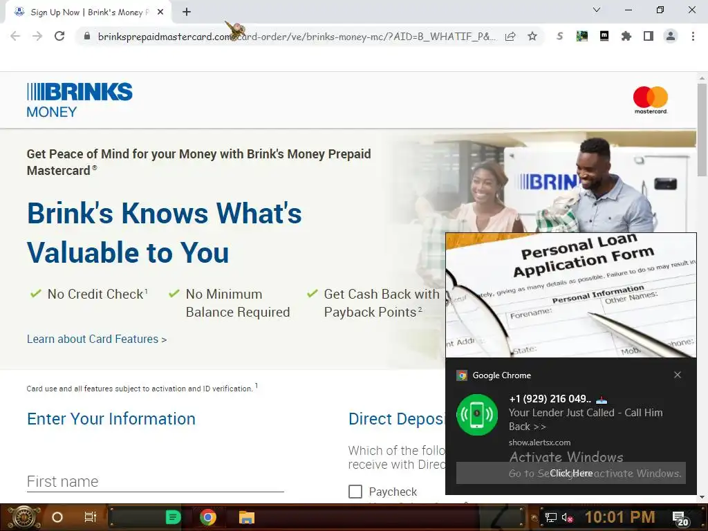
Task: Click the lock icon in address bar
Action: [x=87, y=36]
